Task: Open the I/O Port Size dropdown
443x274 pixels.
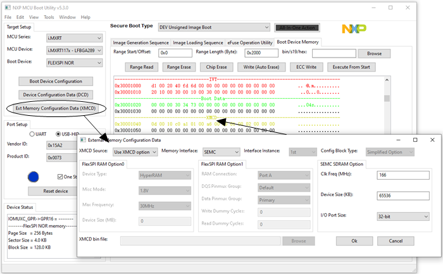Action: click(x=403, y=216)
